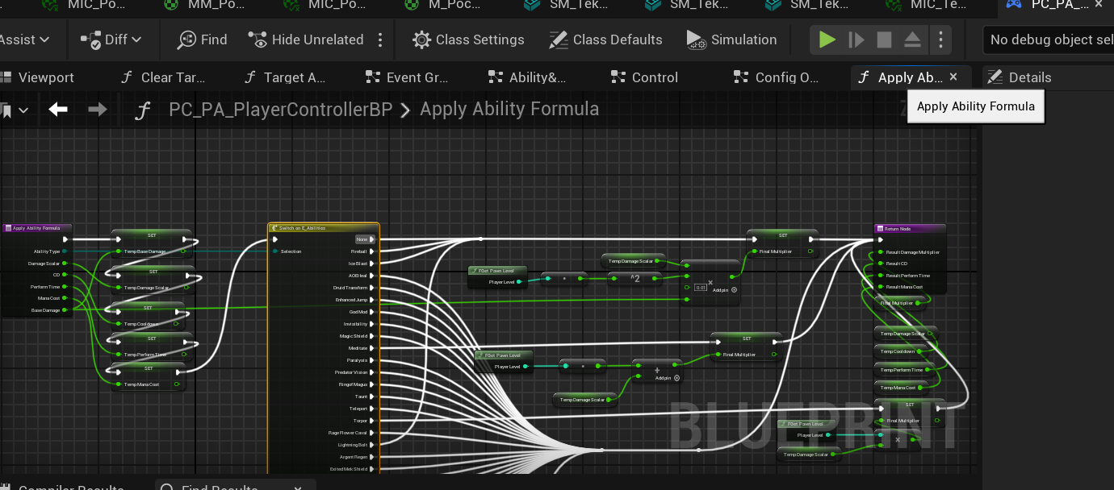The height and width of the screenshot is (490, 1114).
Task: Click the green Play button
Action: (x=827, y=39)
